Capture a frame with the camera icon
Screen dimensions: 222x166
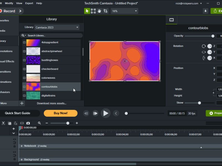pos(28,123)
